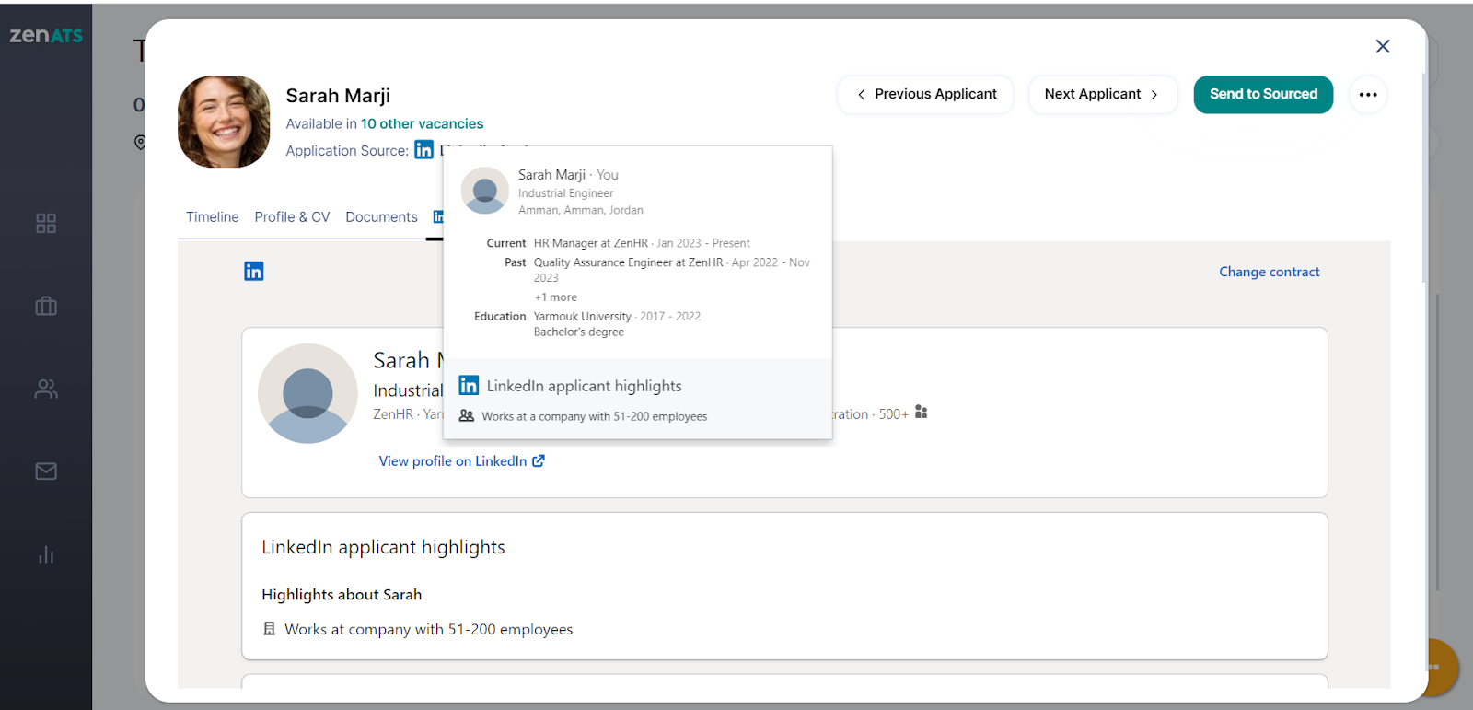Click avatar placeholder in LinkedIn profile card

click(307, 393)
